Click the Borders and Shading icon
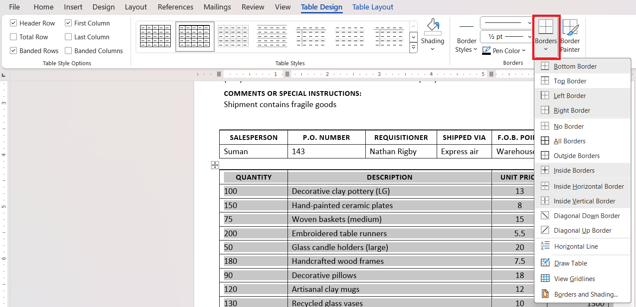Viewport: 636px width, 307px height. pos(545,294)
